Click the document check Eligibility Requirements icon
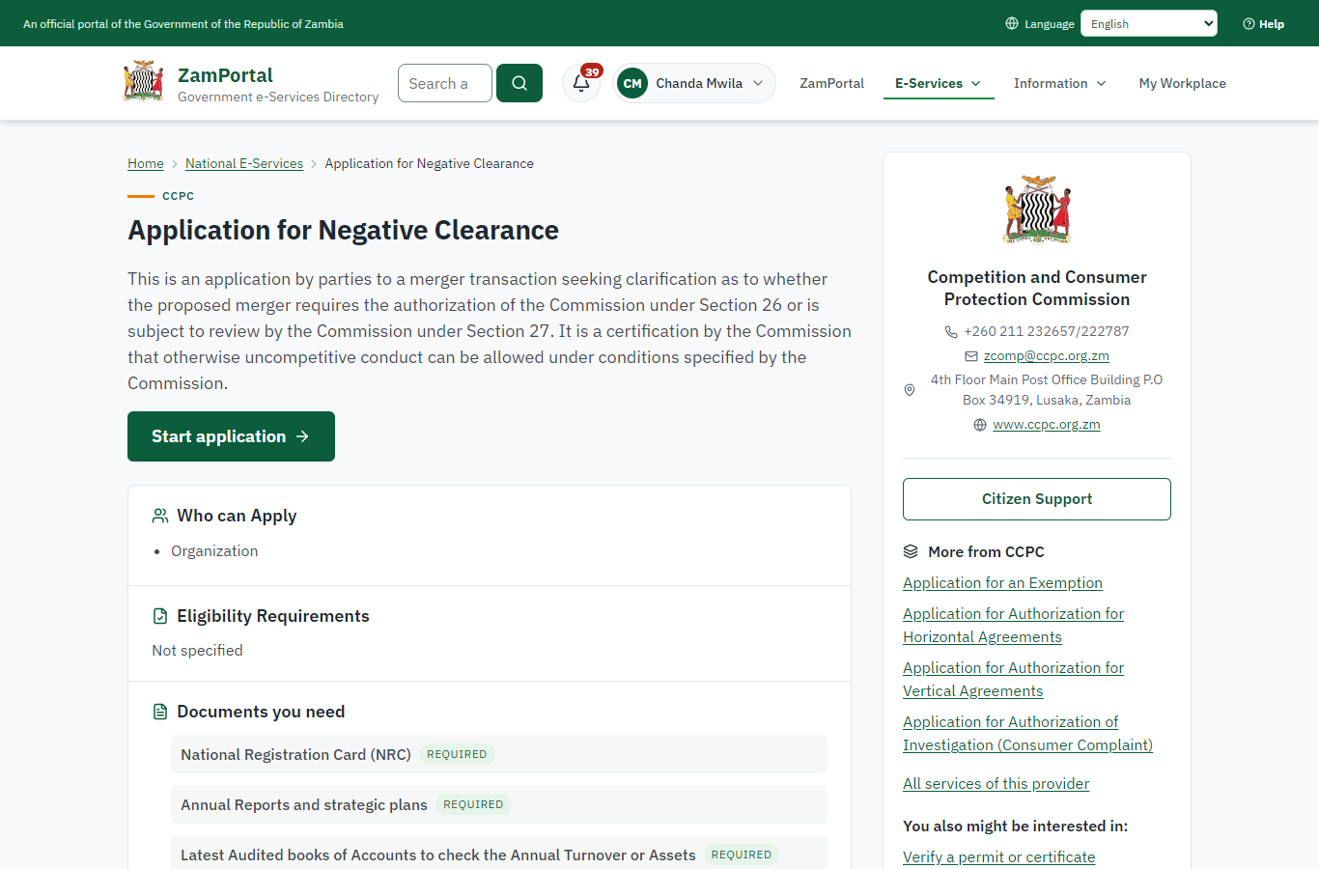 click(160, 616)
